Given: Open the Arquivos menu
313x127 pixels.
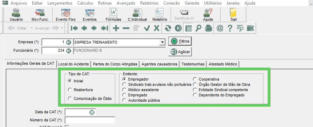Looking at the screenshot, I should coord(19,3).
